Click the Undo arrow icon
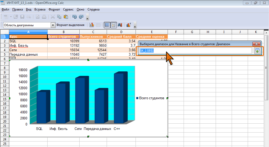Viewport: 269px width, 147px height. click(x=74, y=17)
